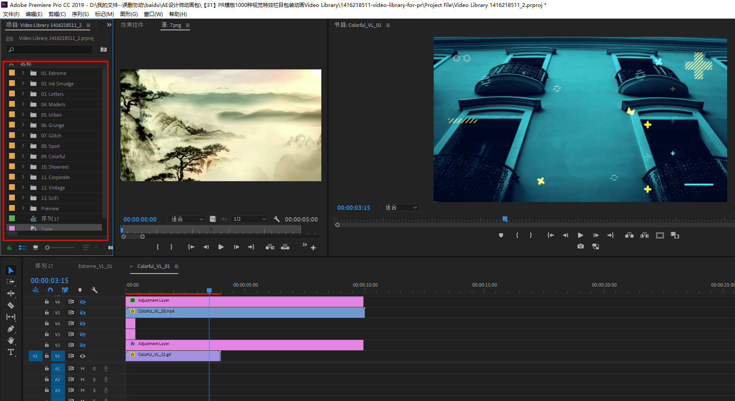Open Source monitor zoom level dropdown
The height and width of the screenshot is (401, 735).
pos(187,219)
